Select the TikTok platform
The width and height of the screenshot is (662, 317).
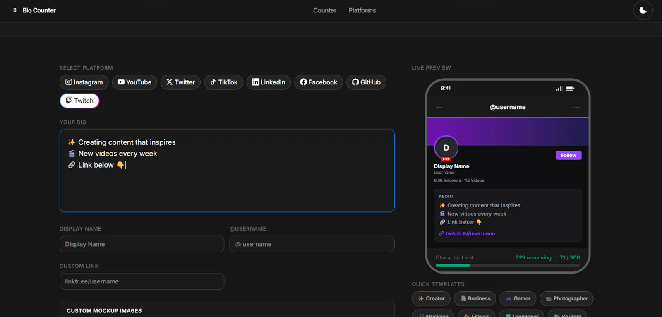pos(223,82)
